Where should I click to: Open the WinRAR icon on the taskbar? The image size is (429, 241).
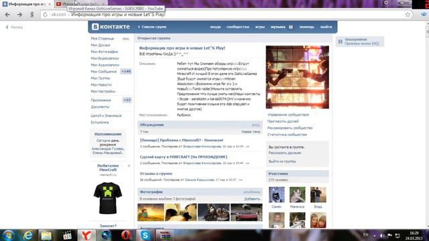point(165,235)
